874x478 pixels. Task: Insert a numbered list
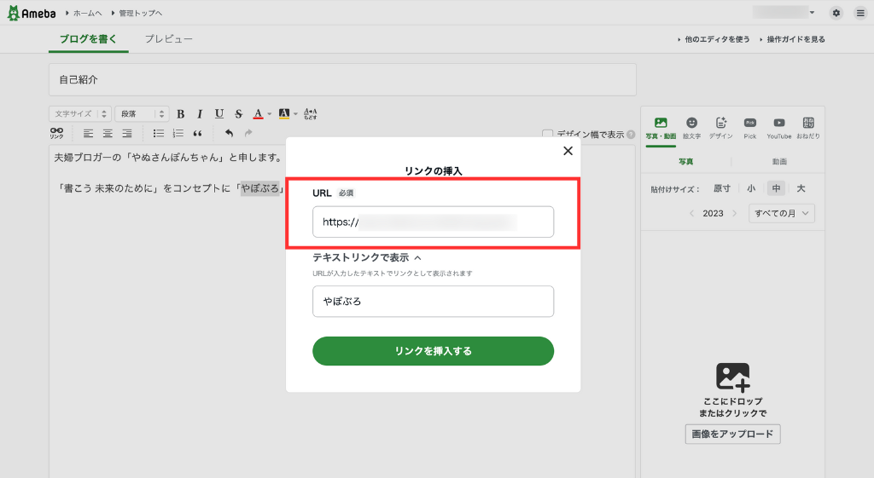pos(178,133)
